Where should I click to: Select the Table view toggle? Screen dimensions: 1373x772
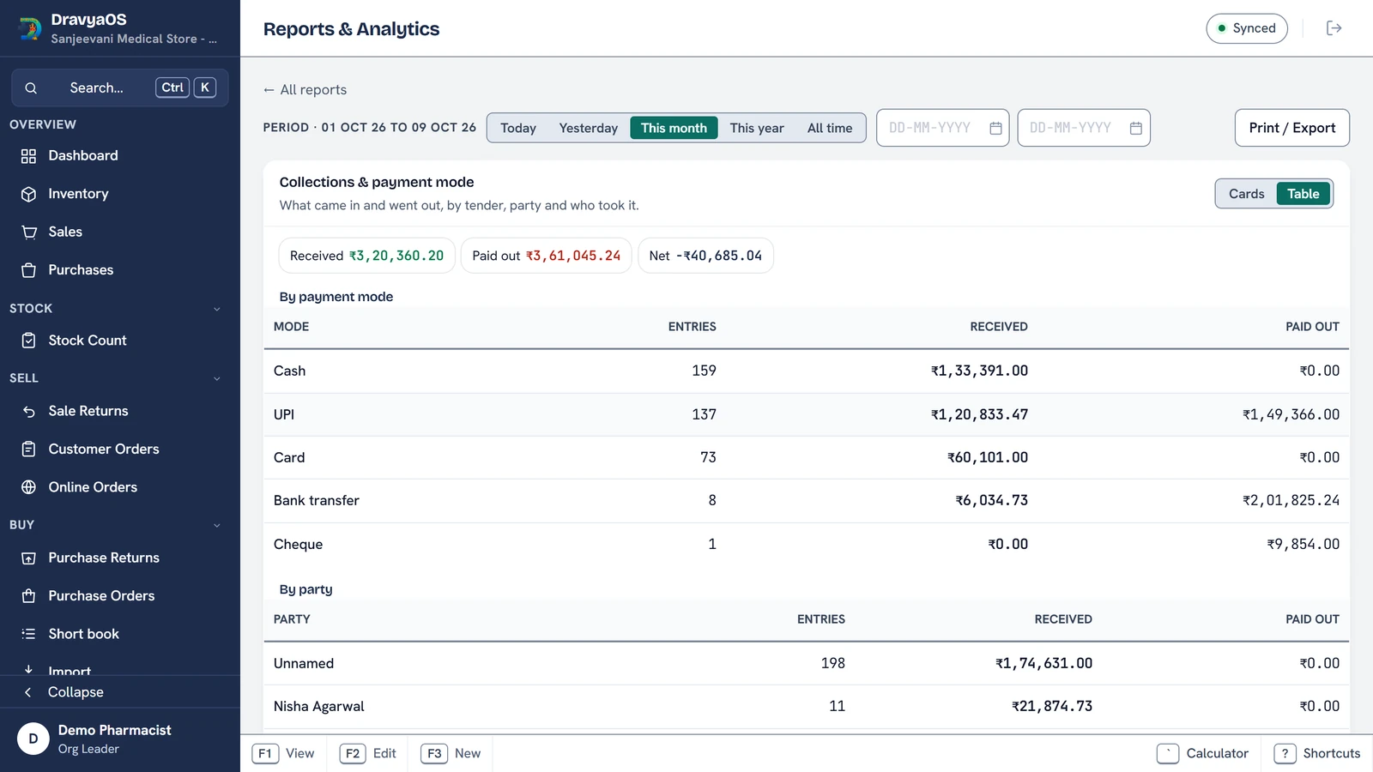(1303, 194)
